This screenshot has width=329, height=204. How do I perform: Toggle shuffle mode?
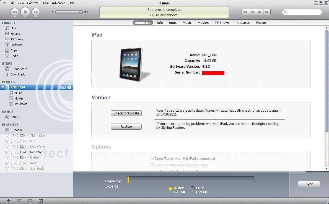point(19,201)
